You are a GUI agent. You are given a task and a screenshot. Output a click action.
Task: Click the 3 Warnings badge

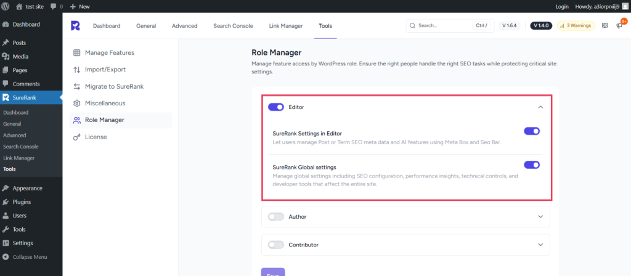[576, 25]
